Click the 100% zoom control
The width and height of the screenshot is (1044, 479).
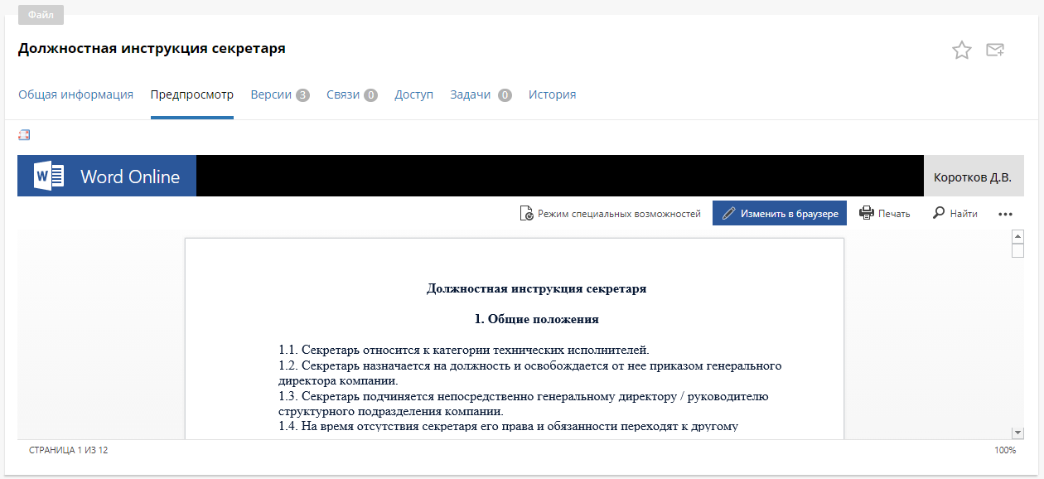click(1004, 451)
